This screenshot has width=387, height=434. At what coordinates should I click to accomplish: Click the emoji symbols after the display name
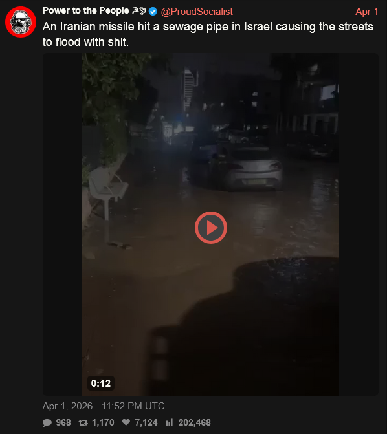(139, 11)
